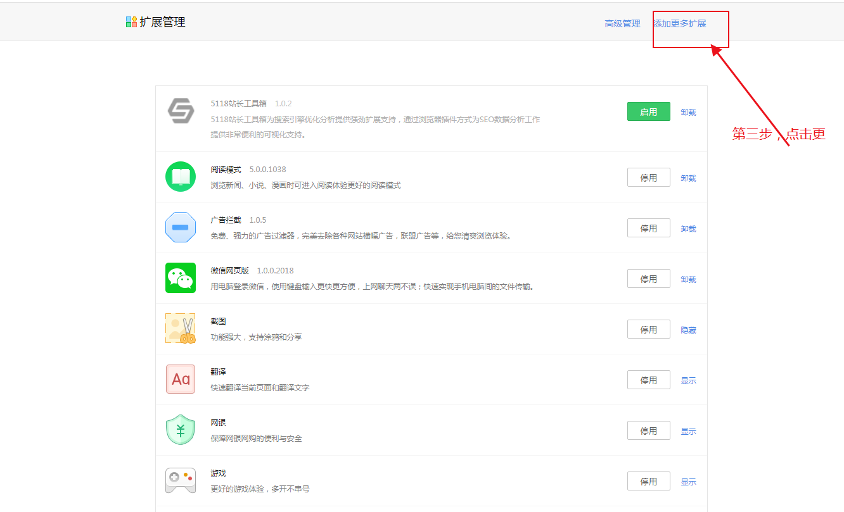The width and height of the screenshot is (844, 512).
Task: Click the 截图 extension name
Action: 218,321
